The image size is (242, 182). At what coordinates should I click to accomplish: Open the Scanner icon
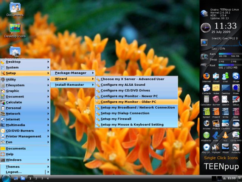[236, 123]
